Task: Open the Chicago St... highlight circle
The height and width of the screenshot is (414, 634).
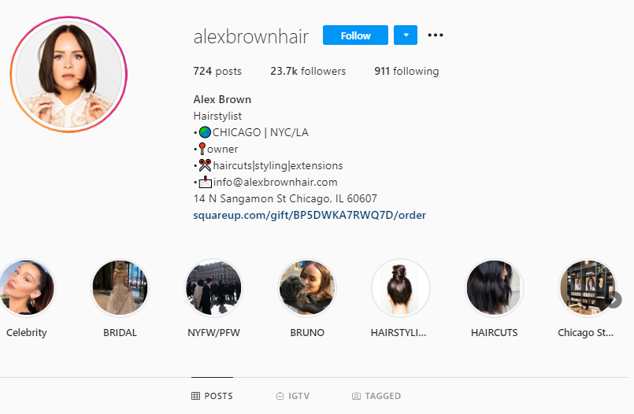Action: (x=588, y=288)
